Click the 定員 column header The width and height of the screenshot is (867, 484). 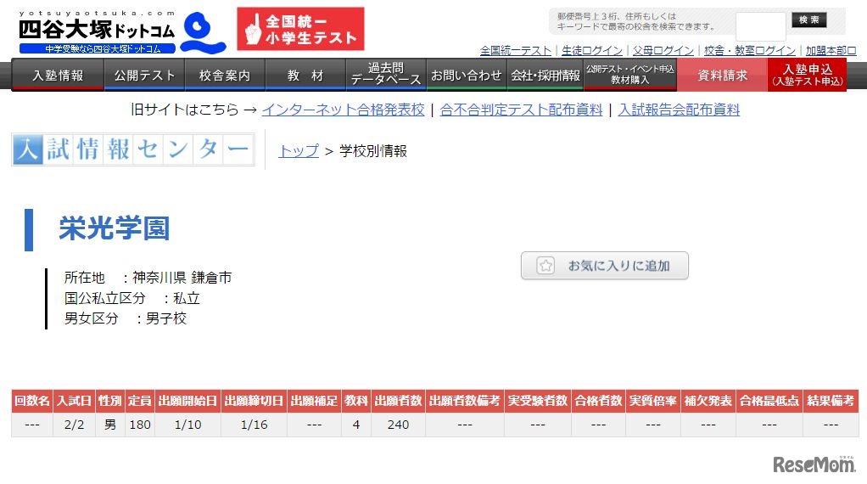[x=140, y=401]
